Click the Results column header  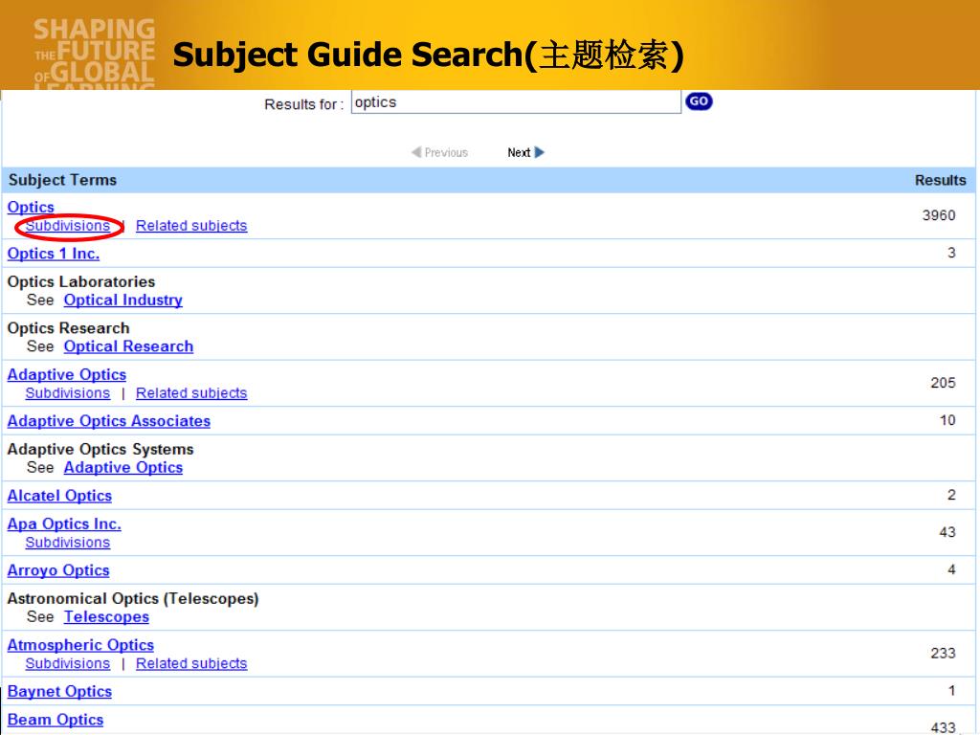point(940,180)
